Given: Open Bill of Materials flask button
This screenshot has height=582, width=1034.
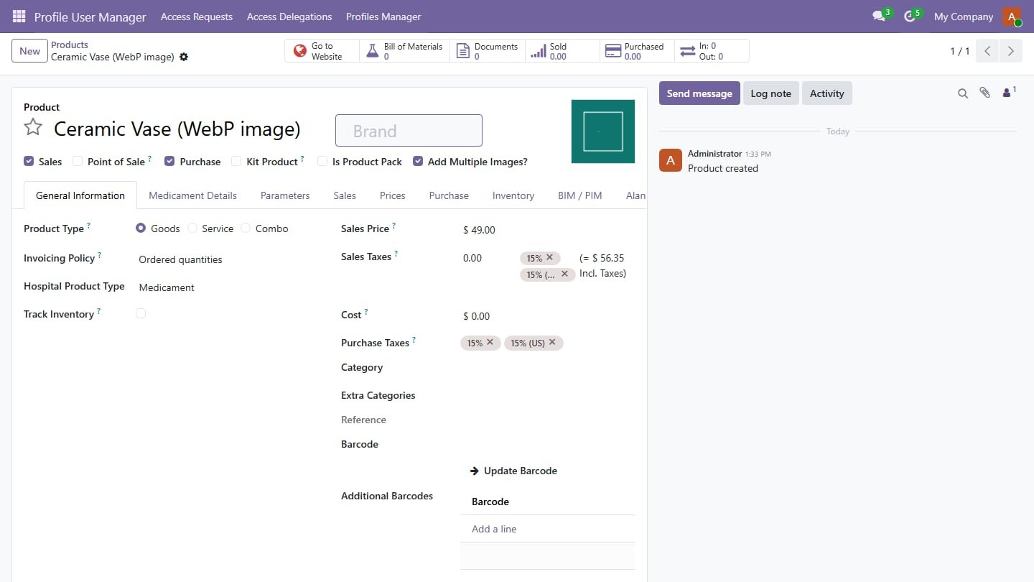Looking at the screenshot, I should click(405, 51).
